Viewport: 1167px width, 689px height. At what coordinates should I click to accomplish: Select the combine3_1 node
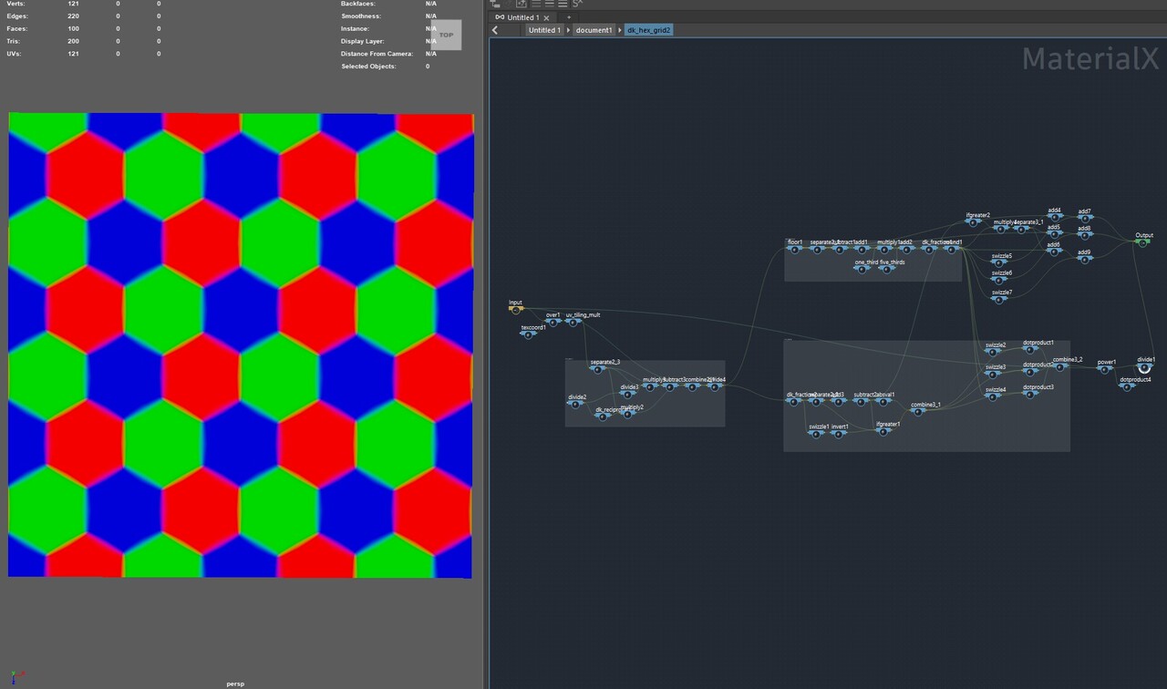point(920,411)
